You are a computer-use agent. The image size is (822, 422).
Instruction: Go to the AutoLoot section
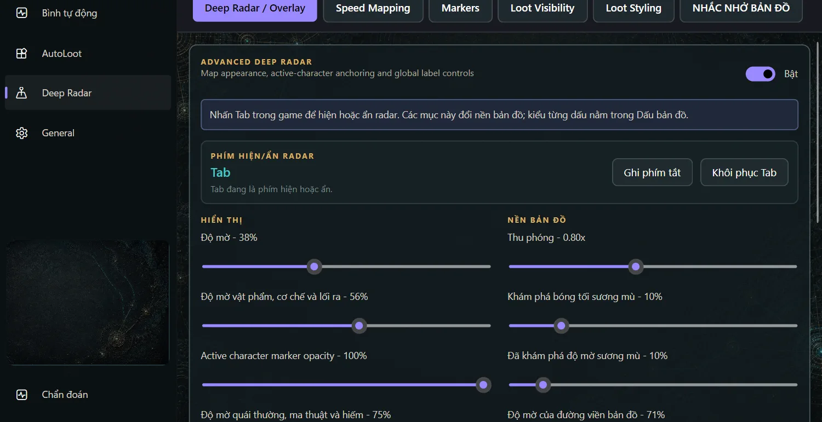click(x=88, y=54)
